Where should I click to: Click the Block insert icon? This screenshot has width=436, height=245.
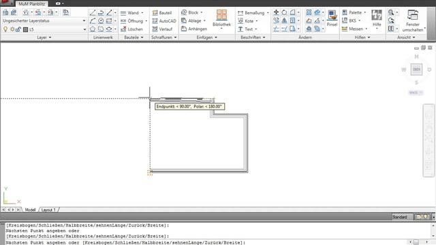(x=184, y=12)
